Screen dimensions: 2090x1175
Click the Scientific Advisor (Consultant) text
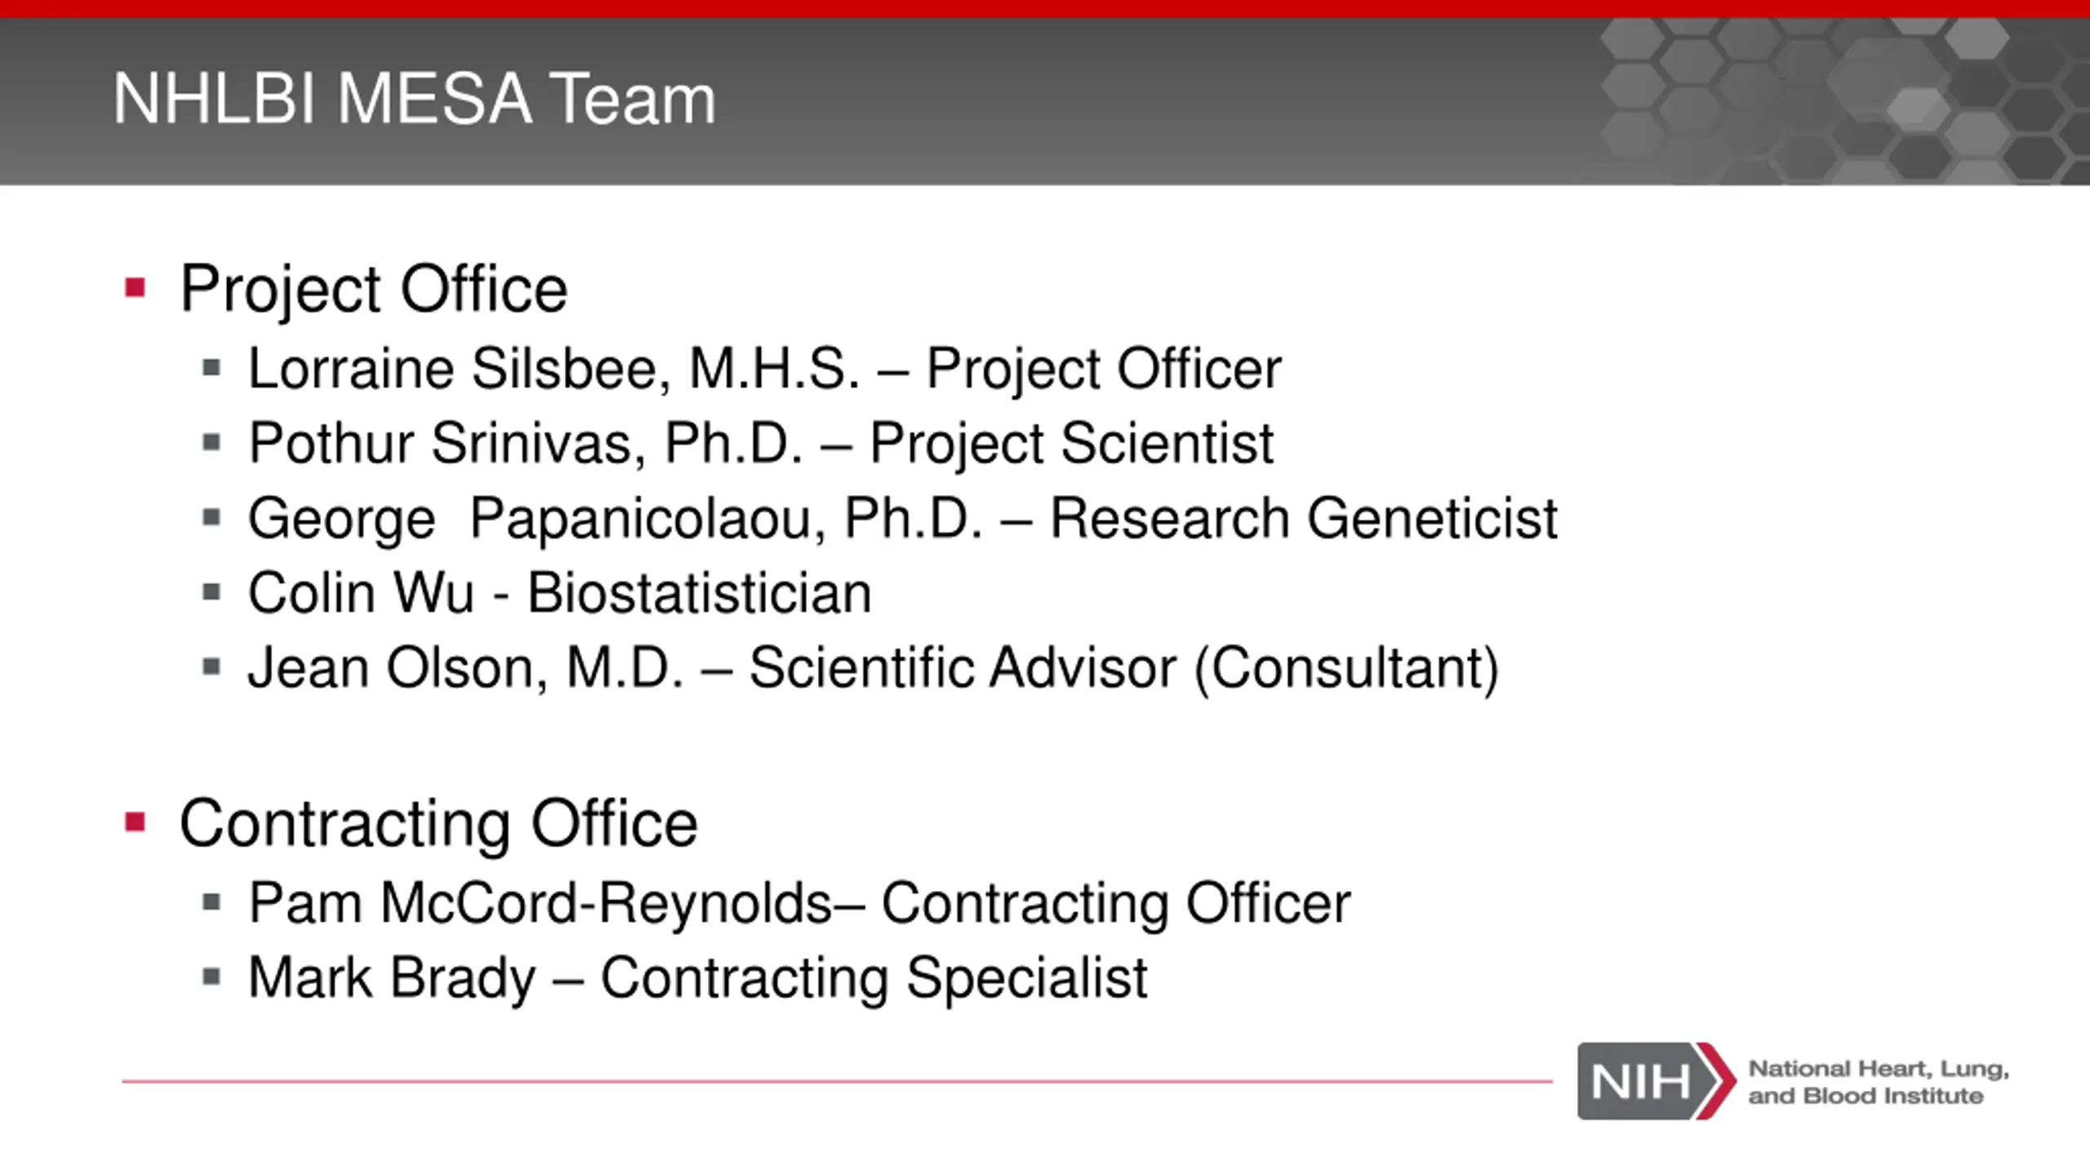[1124, 669]
